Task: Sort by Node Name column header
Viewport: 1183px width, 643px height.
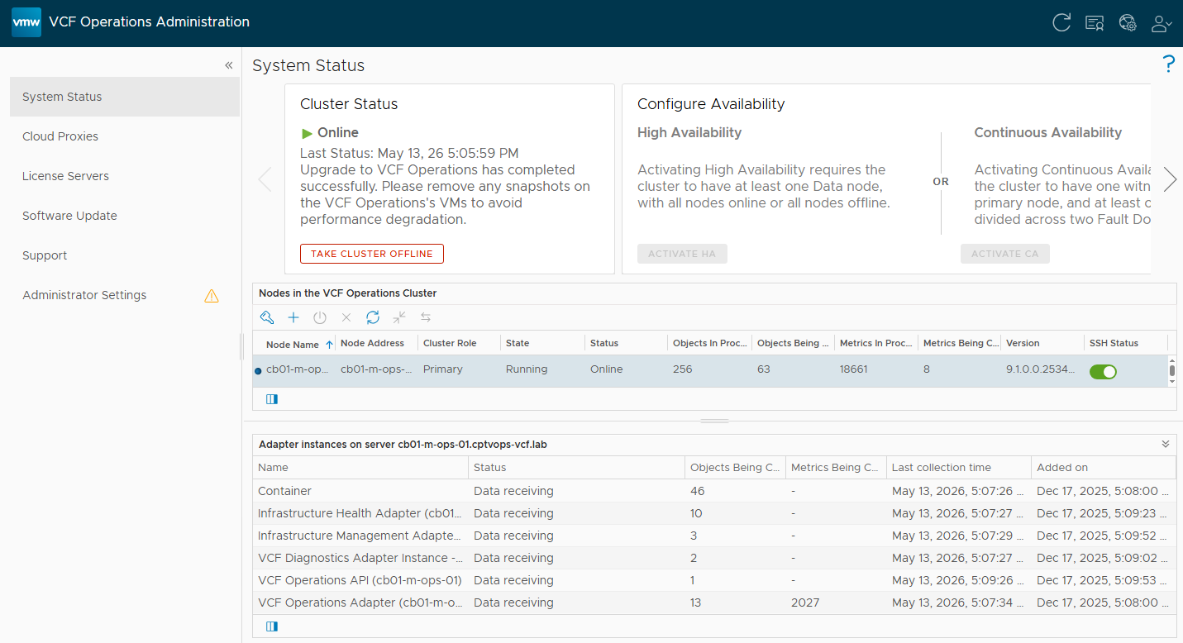Action: (x=293, y=344)
